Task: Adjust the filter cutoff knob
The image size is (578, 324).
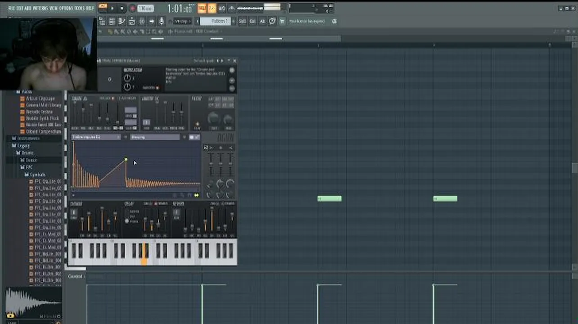Action: tap(213, 119)
